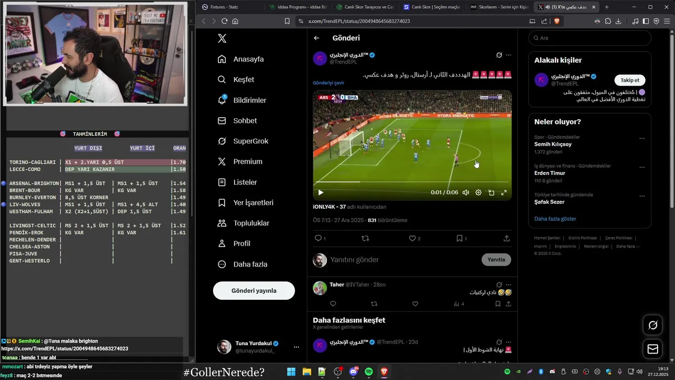Like the main post heart
The height and width of the screenshot is (380, 675).
coord(412,239)
